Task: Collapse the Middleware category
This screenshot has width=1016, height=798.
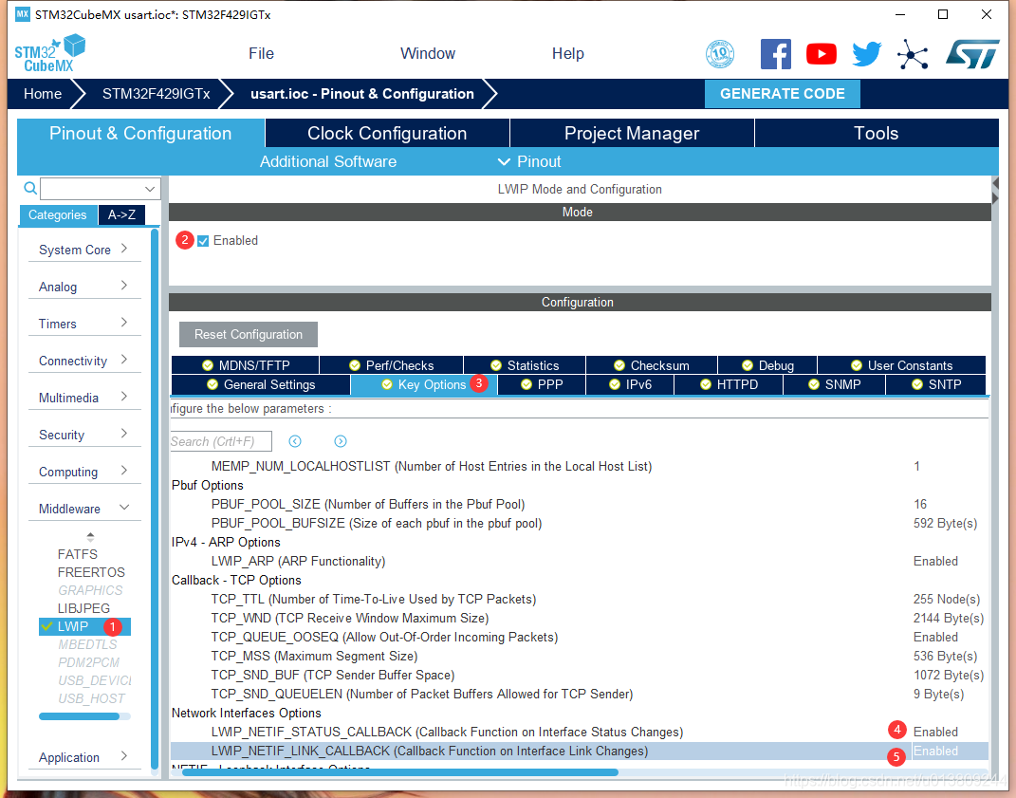Action: (x=84, y=509)
